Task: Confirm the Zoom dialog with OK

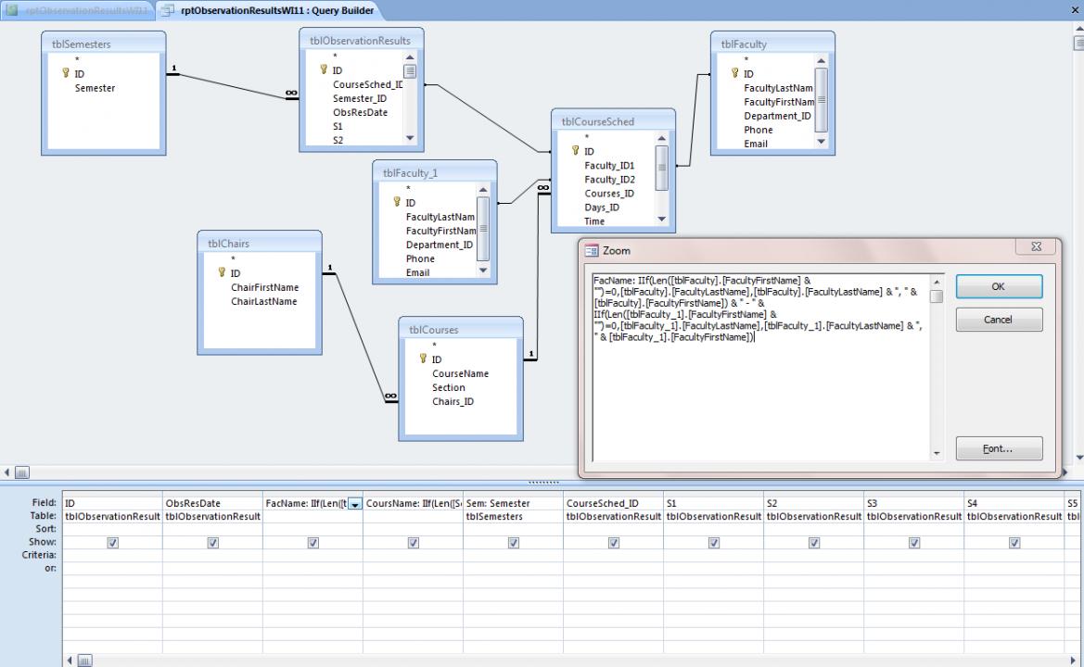Action: tap(999, 286)
